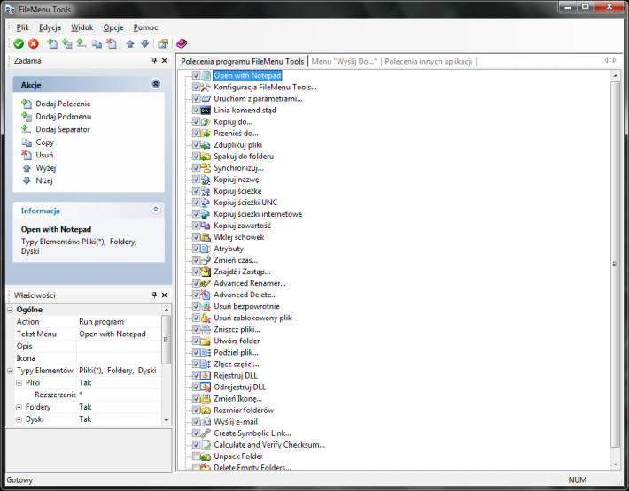The image size is (629, 491).
Task: Switch to the Menu "Wyślij Do..." tab
Action: click(x=344, y=61)
